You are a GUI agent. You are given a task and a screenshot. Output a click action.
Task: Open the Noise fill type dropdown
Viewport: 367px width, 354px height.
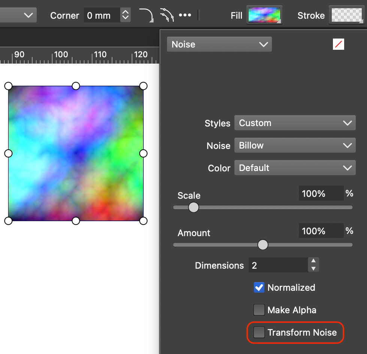[x=219, y=44]
